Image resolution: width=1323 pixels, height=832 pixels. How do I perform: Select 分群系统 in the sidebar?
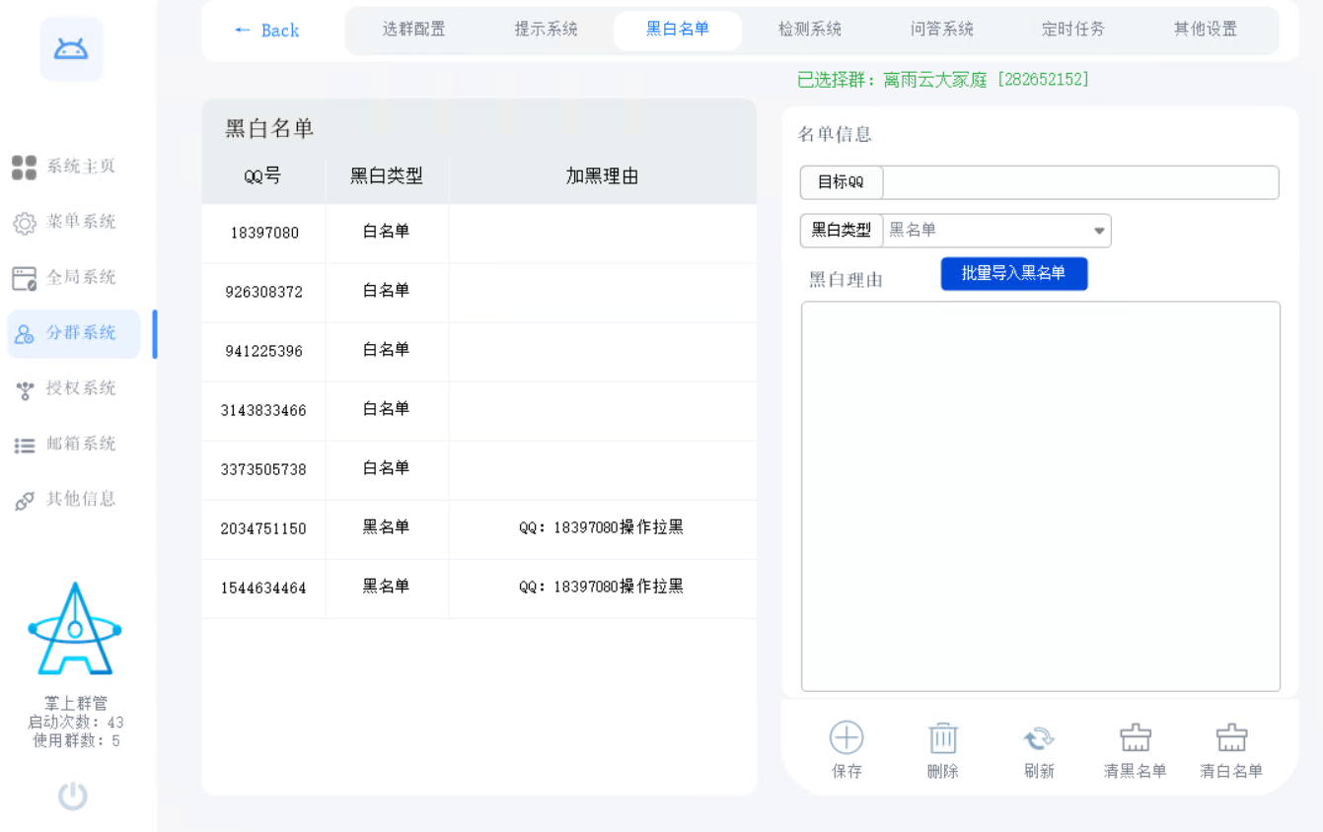(73, 333)
